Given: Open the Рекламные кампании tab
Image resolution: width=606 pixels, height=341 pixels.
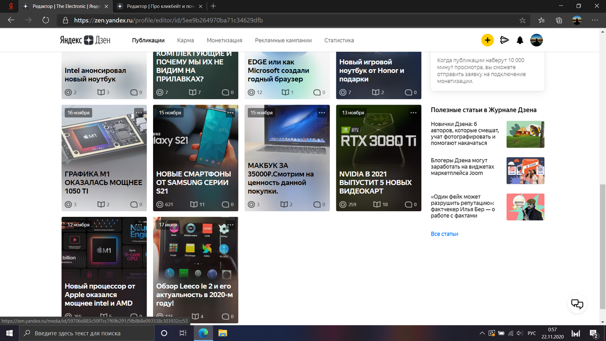Looking at the screenshot, I should 283,40.
